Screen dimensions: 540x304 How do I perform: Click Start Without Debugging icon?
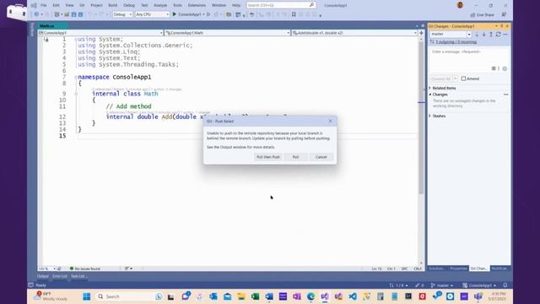208,14
